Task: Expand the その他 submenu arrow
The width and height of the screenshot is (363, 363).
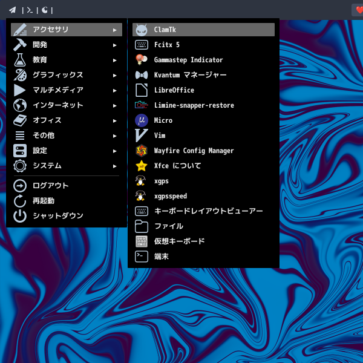Action: 114,136
